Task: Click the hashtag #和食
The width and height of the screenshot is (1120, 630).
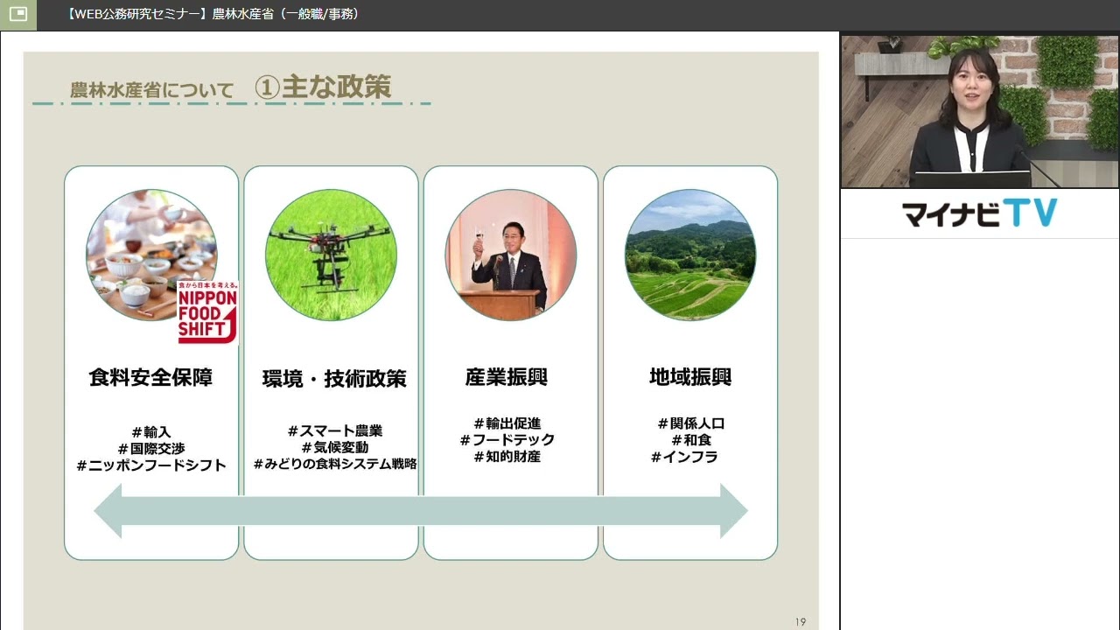Action: click(x=691, y=440)
